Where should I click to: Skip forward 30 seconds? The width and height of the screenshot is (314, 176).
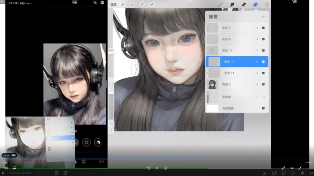[166, 168]
